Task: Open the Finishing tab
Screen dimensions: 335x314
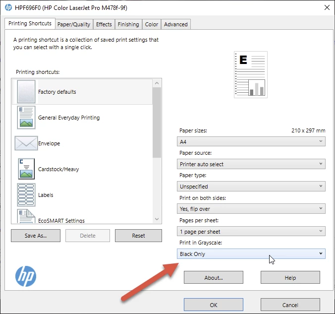Action: 128,24
